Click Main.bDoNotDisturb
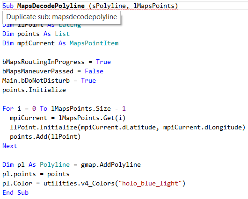Viewport: 248px width, 199px height. [36, 80]
